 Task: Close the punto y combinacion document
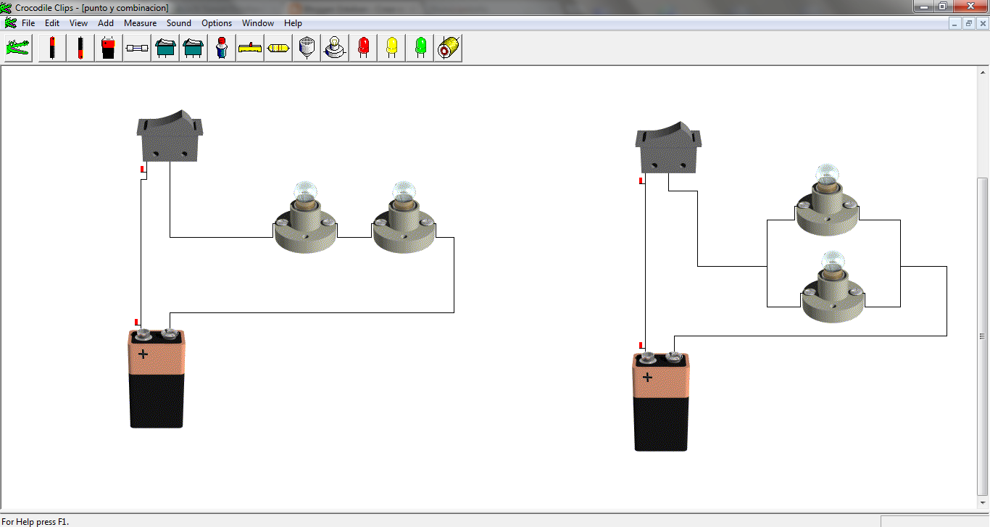click(x=982, y=23)
